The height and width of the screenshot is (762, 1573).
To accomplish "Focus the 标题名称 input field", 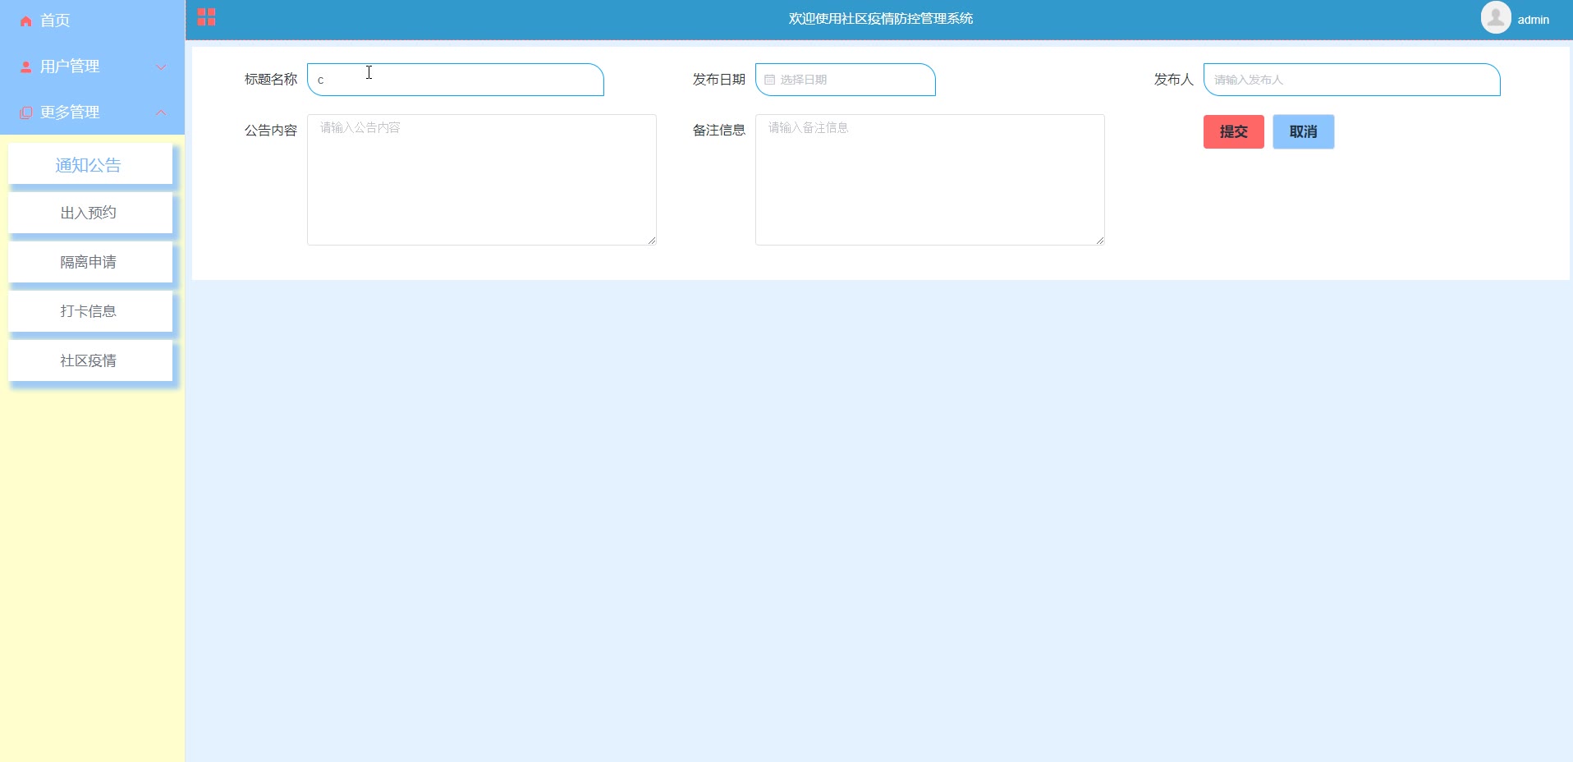I will [x=456, y=80].
